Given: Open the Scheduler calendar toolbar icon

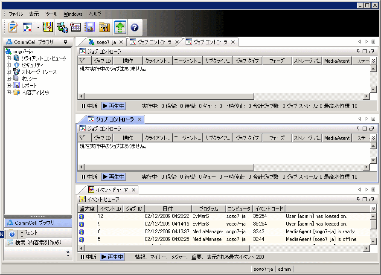Looking at the screenshot, I should [x=75, y=27].
